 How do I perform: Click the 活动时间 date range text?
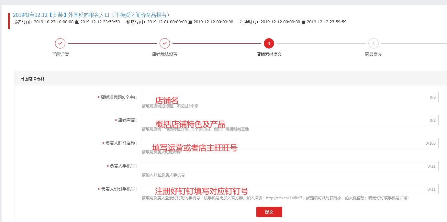pos(293,22)
